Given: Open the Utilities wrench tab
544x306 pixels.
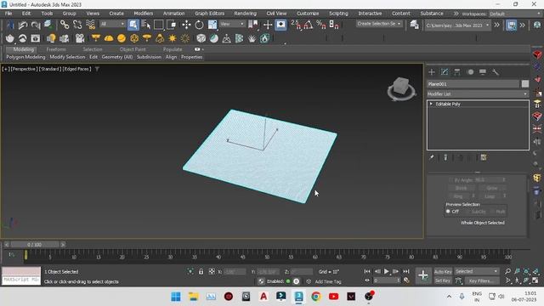Looking at the screenshot, I should 495,71.
